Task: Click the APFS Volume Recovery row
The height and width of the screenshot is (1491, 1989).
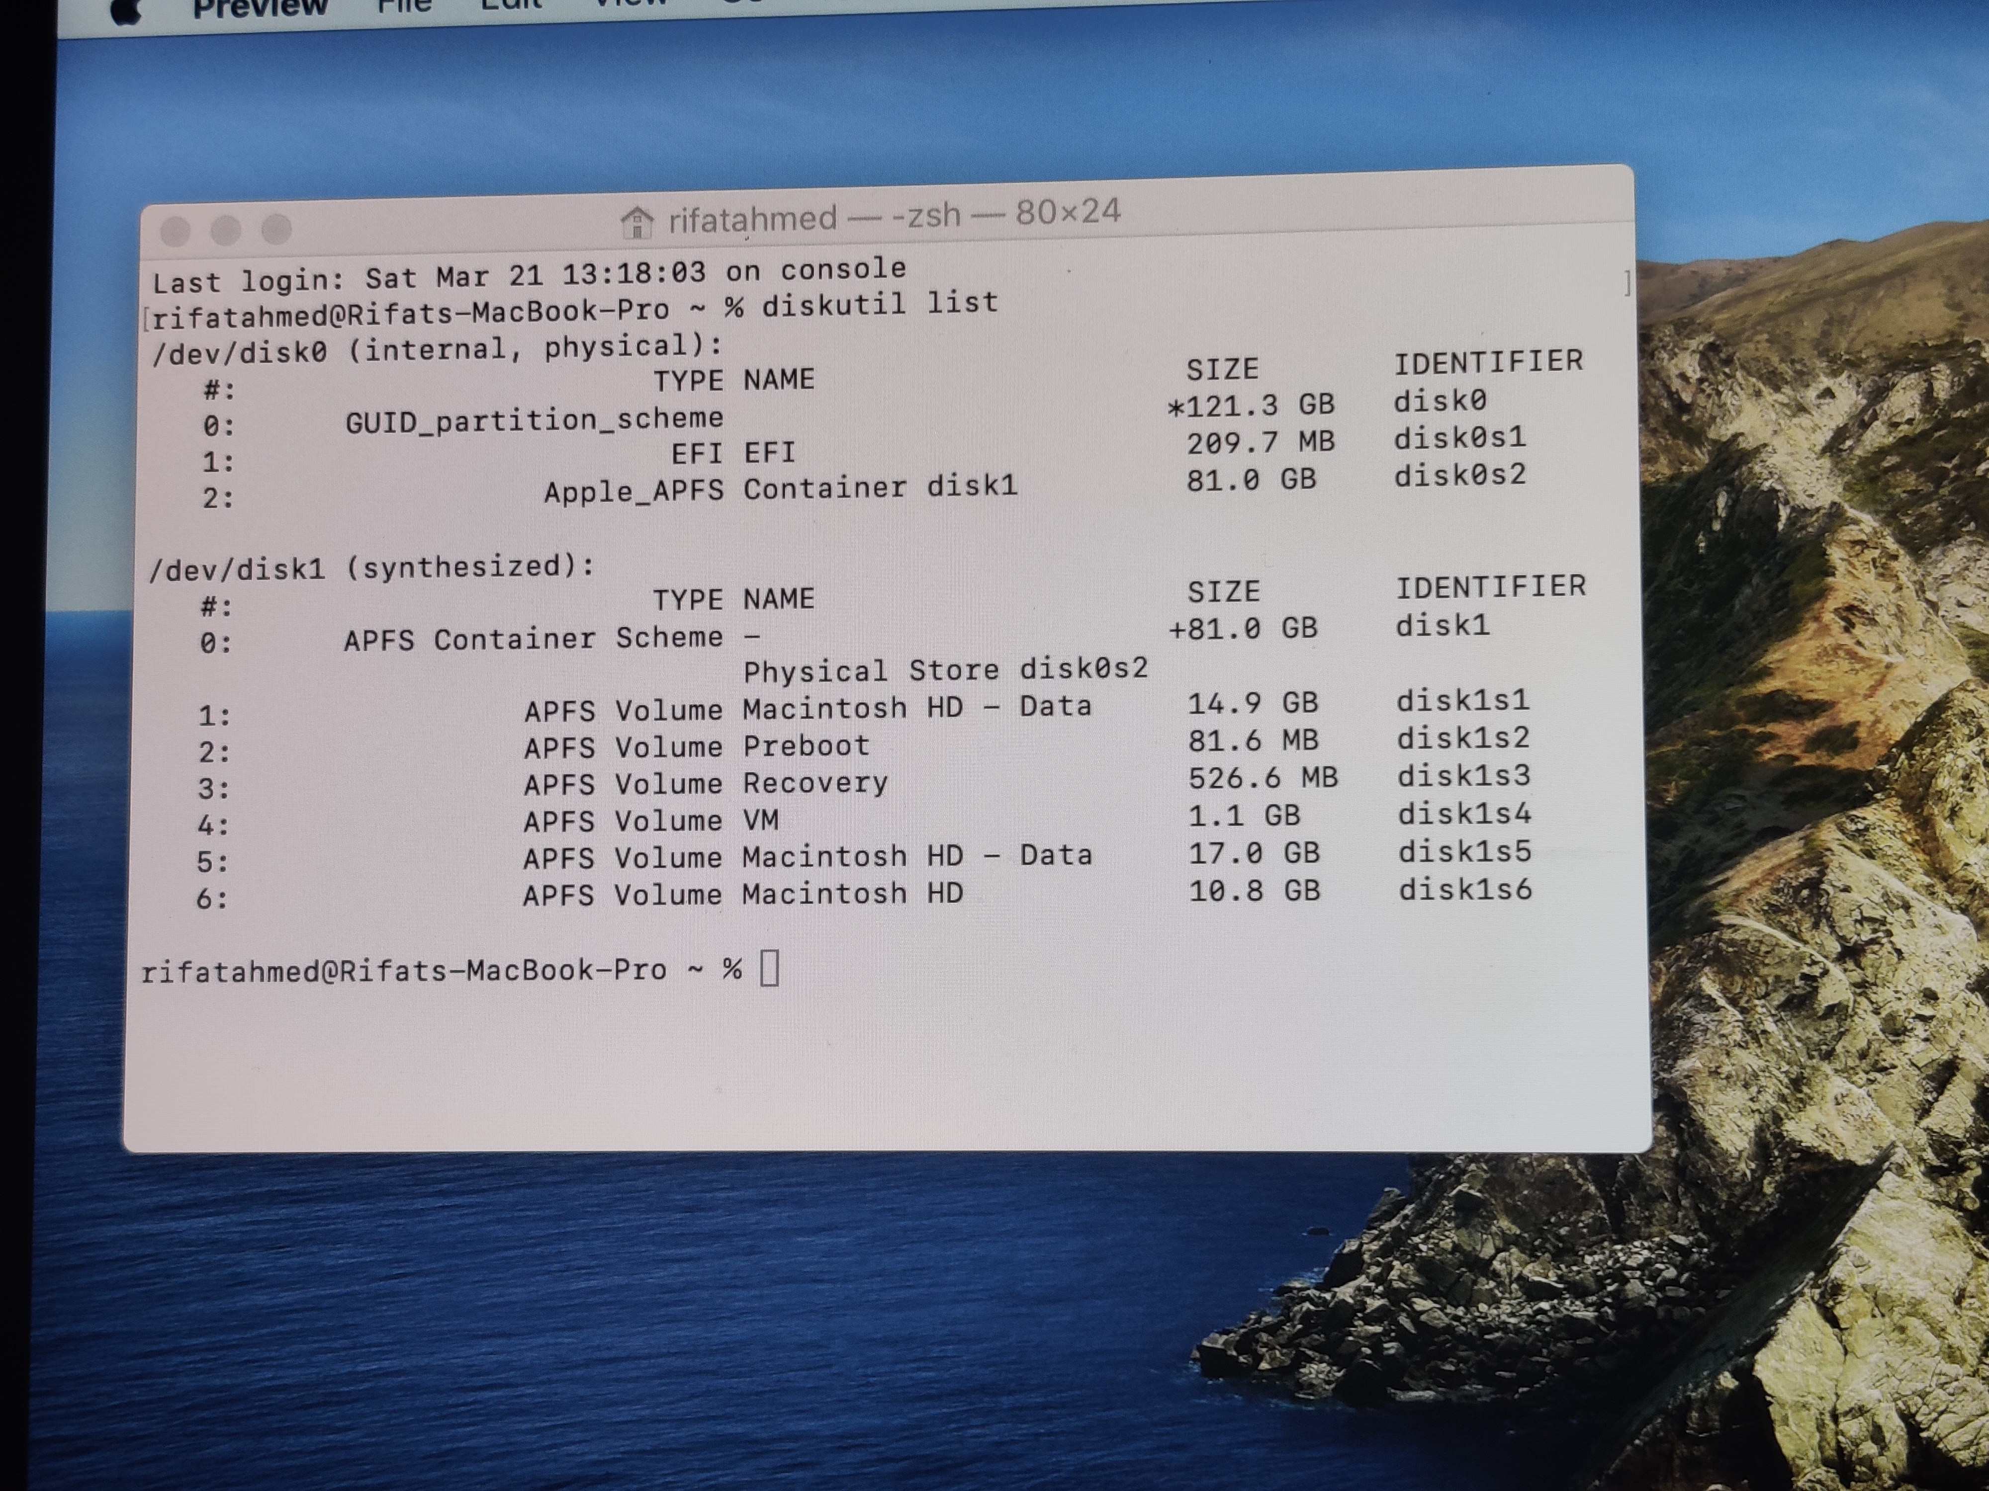Action: pos(705,783)
